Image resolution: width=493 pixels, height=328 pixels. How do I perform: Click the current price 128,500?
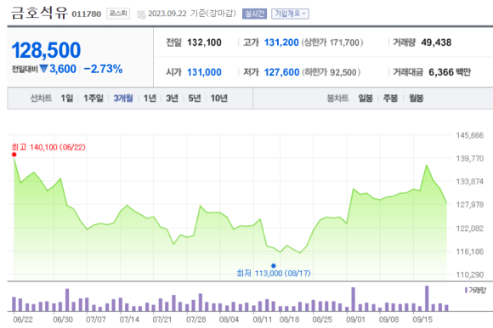click(46, 50)
